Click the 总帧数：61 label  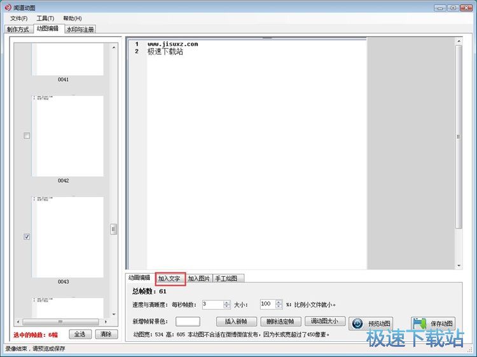149,291
